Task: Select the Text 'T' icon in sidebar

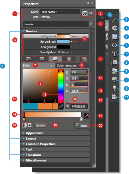Action: 114,54
